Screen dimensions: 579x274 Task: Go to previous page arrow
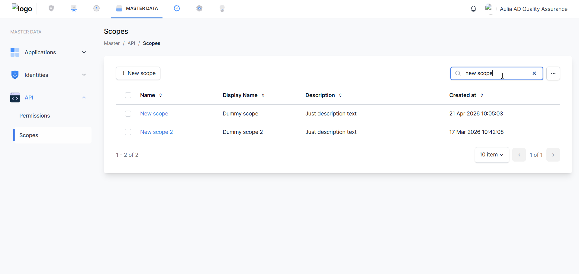click(519, 155)
